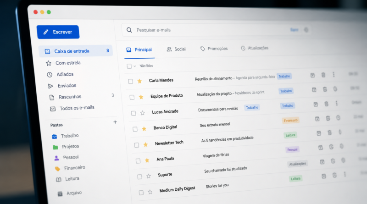Image resolution: width=367 pixels, height=204 pixels.
Task: Trash the Lucas Andrade email
Action: (x=326, y=104)
